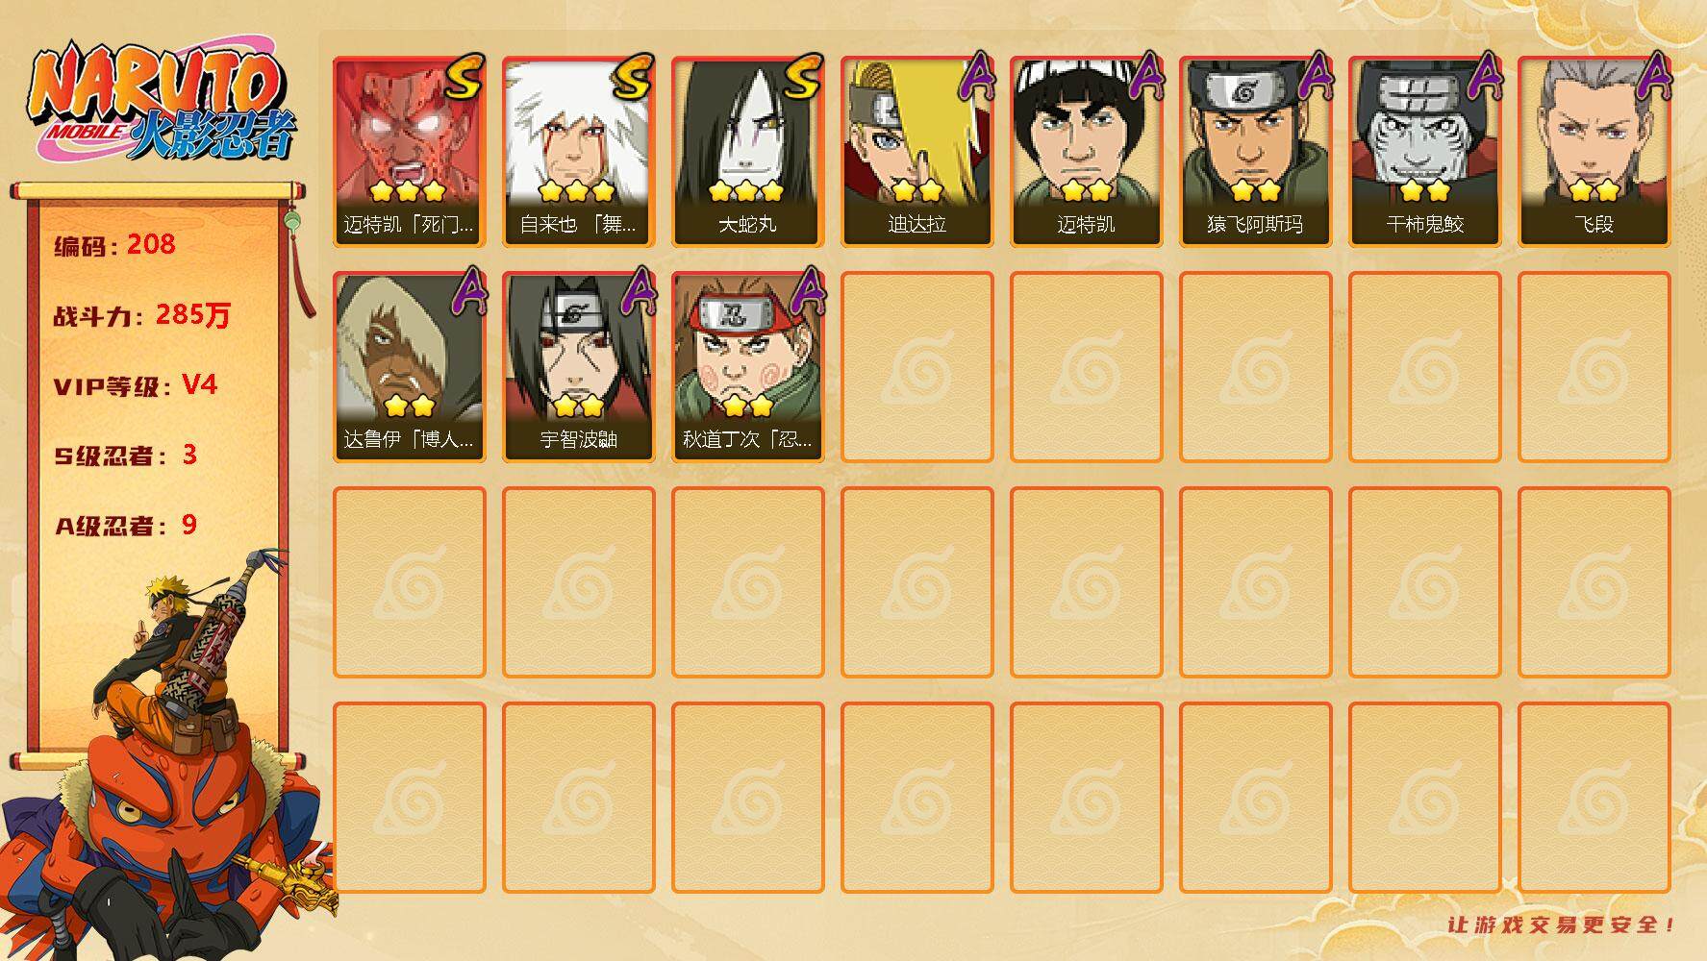Image resolution: width=1707 pixels, height=961 pixels.
Task: Choose the 大蛇丸 ninja card
Action: point(747,152)
